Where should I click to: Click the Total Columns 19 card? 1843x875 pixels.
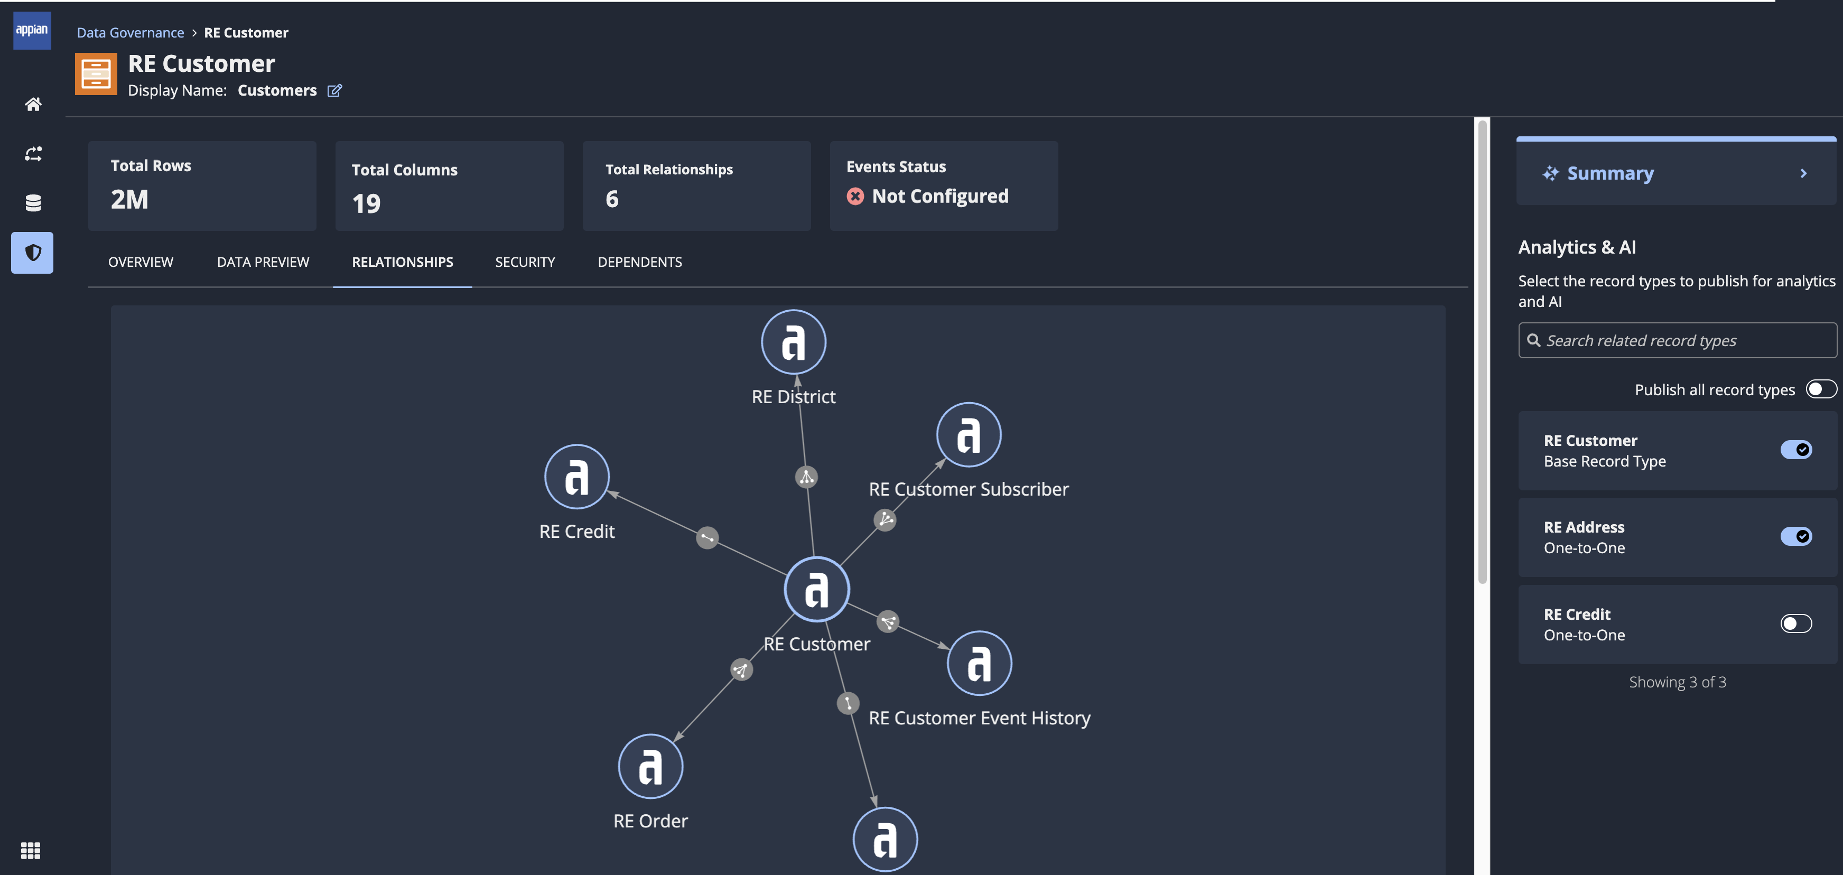click(449, 185)
